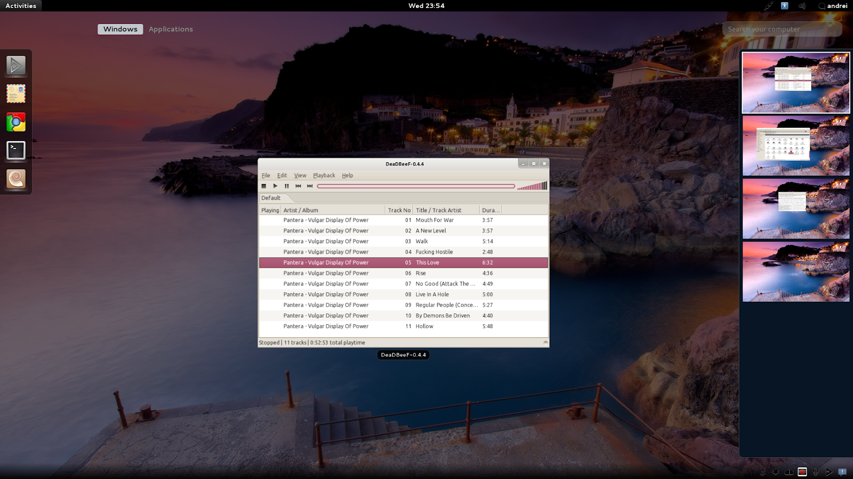This screenshot has width=853, height=479.
Task: Switch to the Applications overview tab
Action: (x=171, y=29)
